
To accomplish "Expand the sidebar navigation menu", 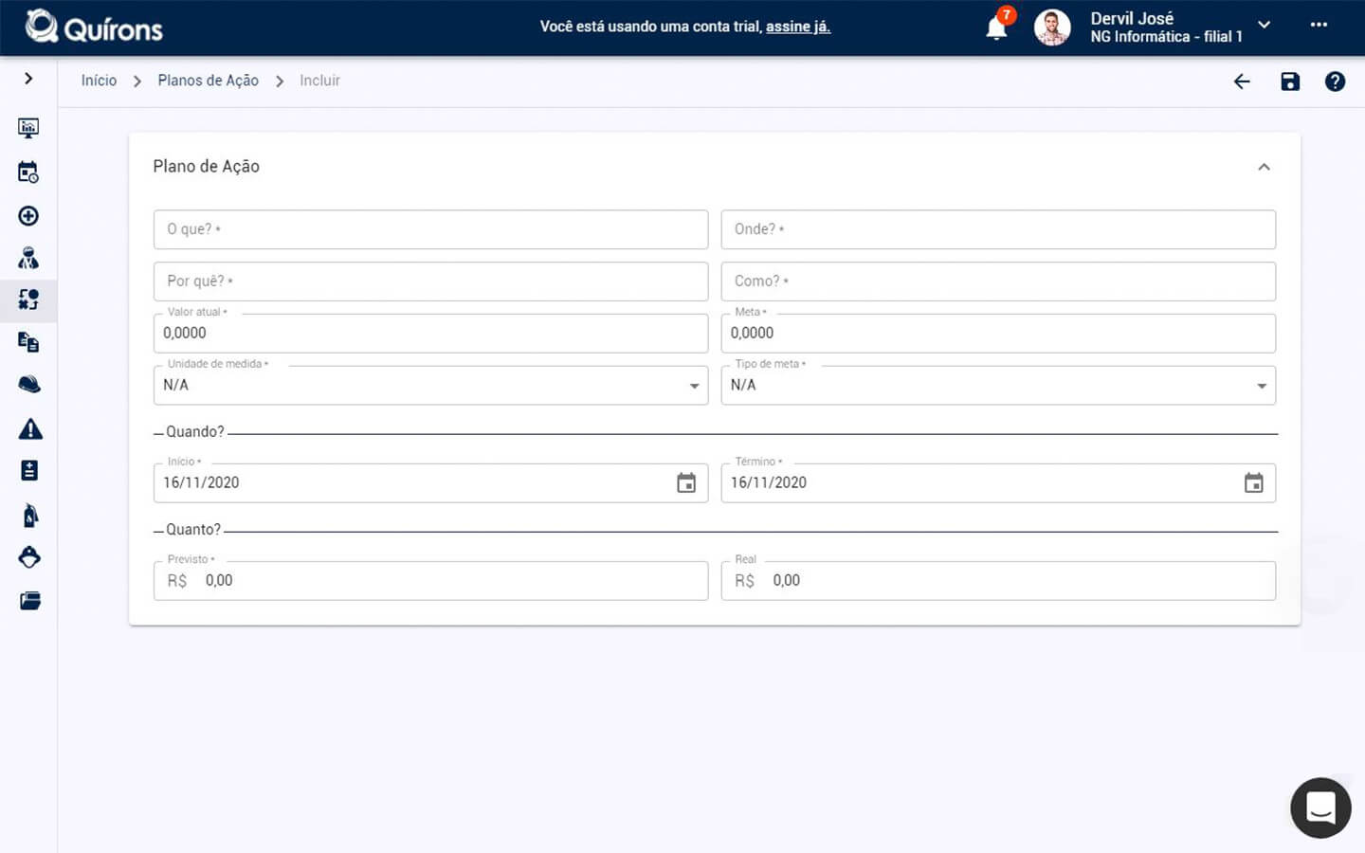I will tap(28, 79).
